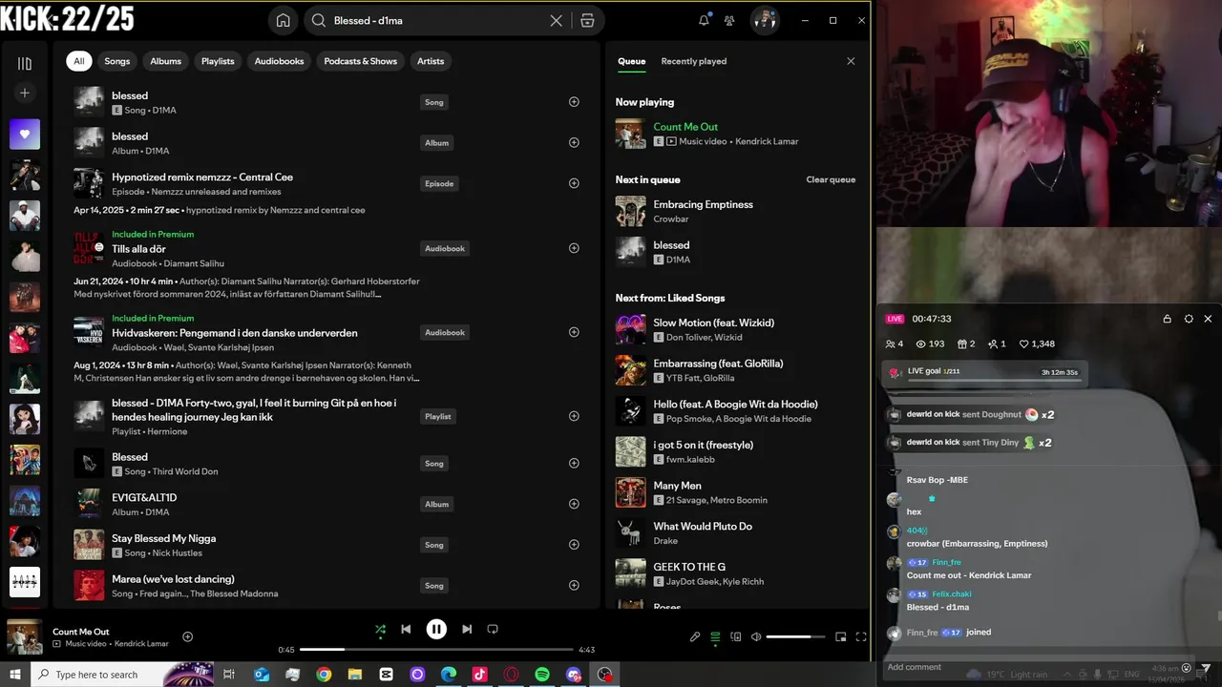Click the Blessed - d1ma search field
1222x687 pixels.
(x=436, y=20)
